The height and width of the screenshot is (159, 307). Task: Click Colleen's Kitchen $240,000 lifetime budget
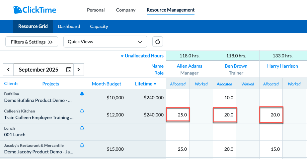154,115
